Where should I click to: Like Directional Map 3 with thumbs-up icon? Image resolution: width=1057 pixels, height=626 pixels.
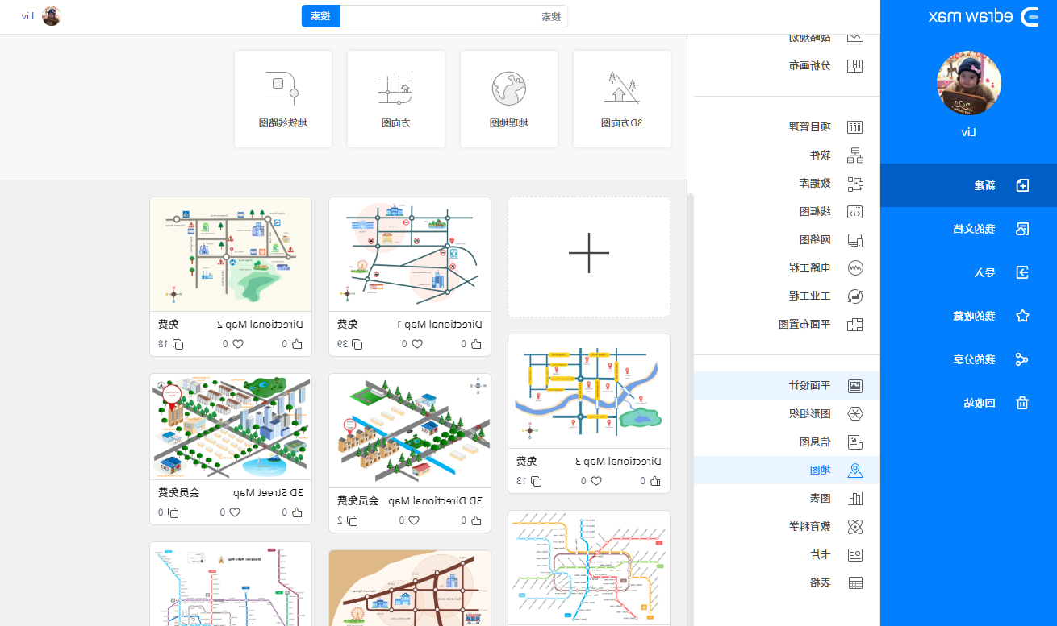point(655,481)
